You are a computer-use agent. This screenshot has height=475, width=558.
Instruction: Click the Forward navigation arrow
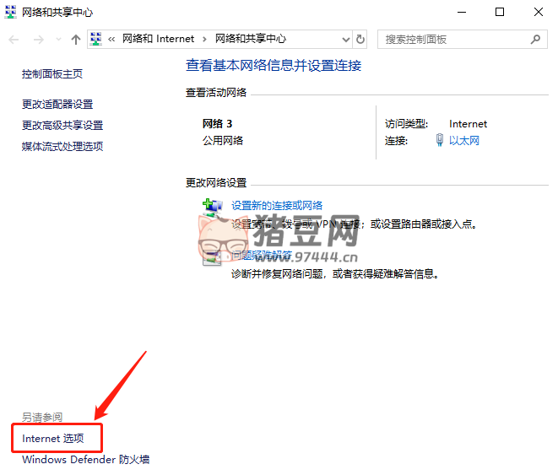pyautogui.click(x=36, y=40)
